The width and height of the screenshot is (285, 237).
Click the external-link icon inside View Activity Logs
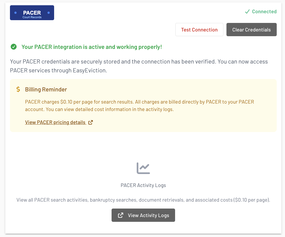pos(121,215)
